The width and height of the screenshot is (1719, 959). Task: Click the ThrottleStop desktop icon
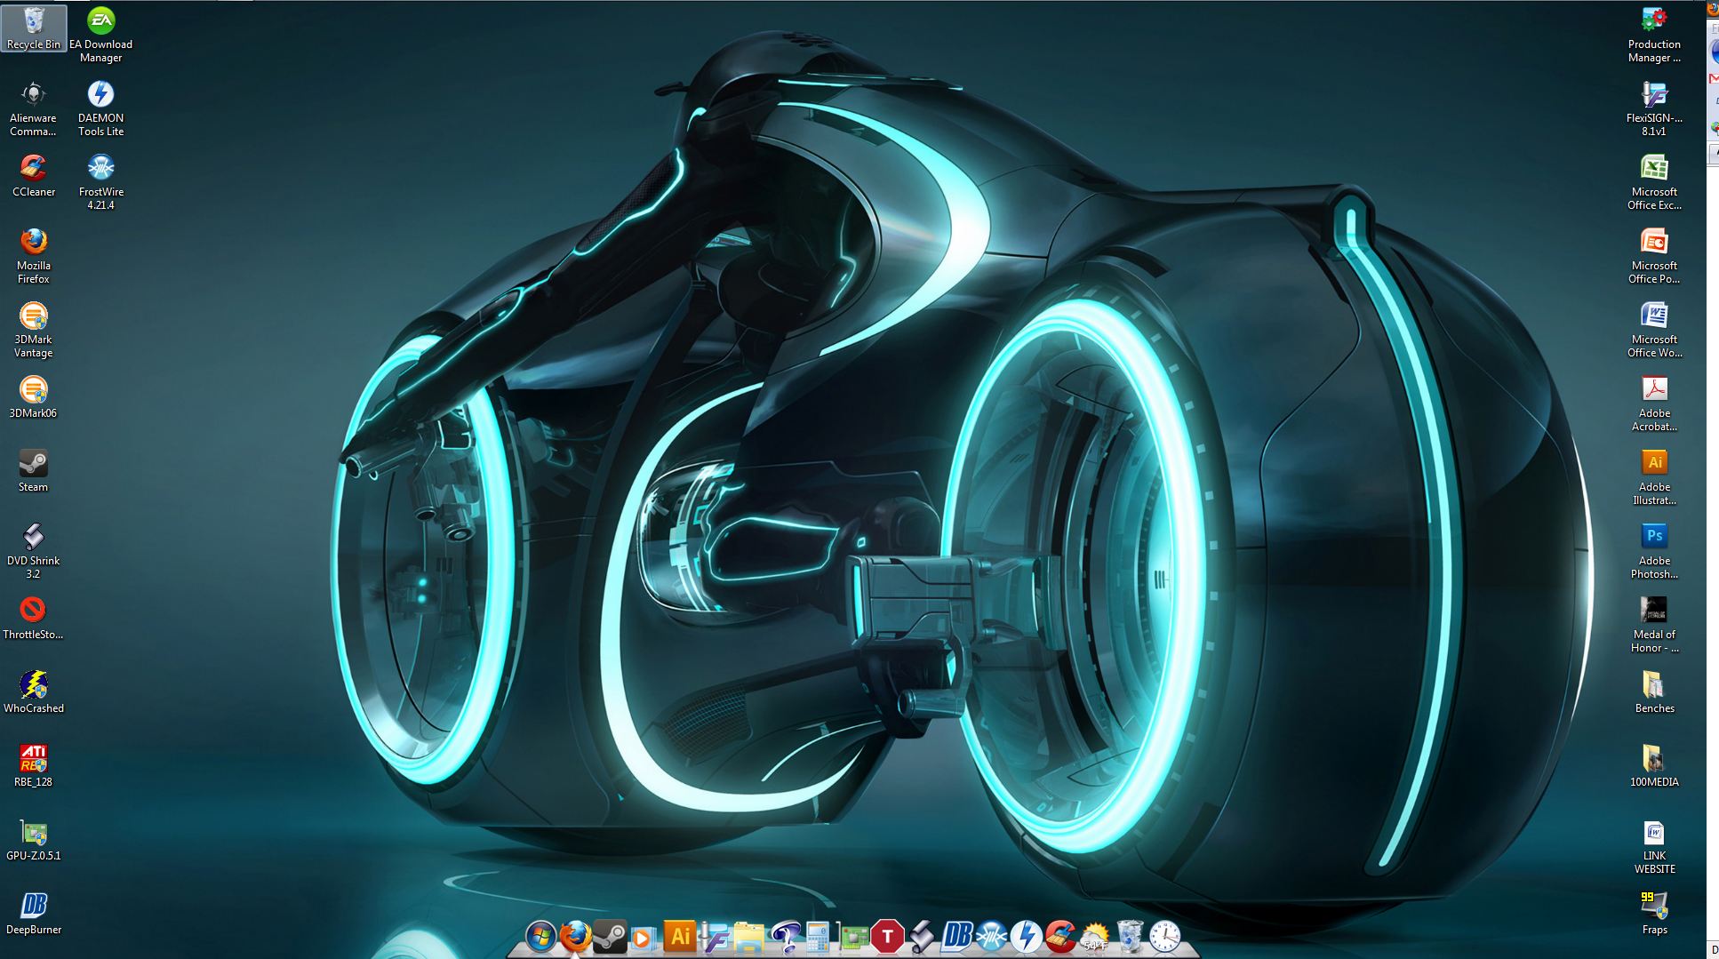click(33, 618)
